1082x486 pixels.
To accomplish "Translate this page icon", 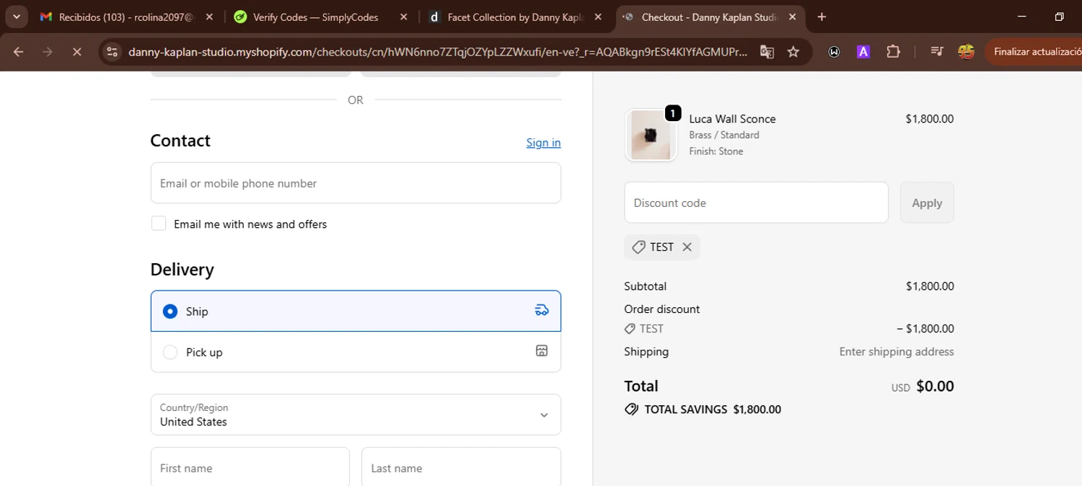I will [x=767, y=52].
